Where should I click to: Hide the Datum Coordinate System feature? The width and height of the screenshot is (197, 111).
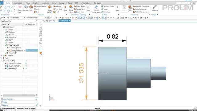(6, 64)
